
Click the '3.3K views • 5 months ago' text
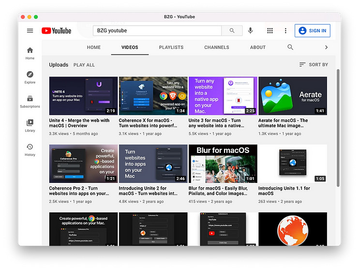[74, 134]
